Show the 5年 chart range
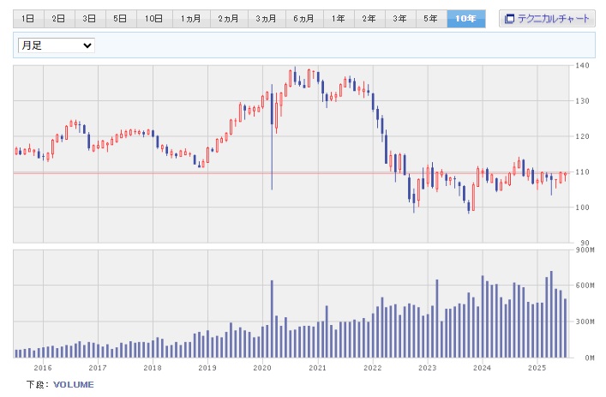606x397 pixels. (431, 19)
